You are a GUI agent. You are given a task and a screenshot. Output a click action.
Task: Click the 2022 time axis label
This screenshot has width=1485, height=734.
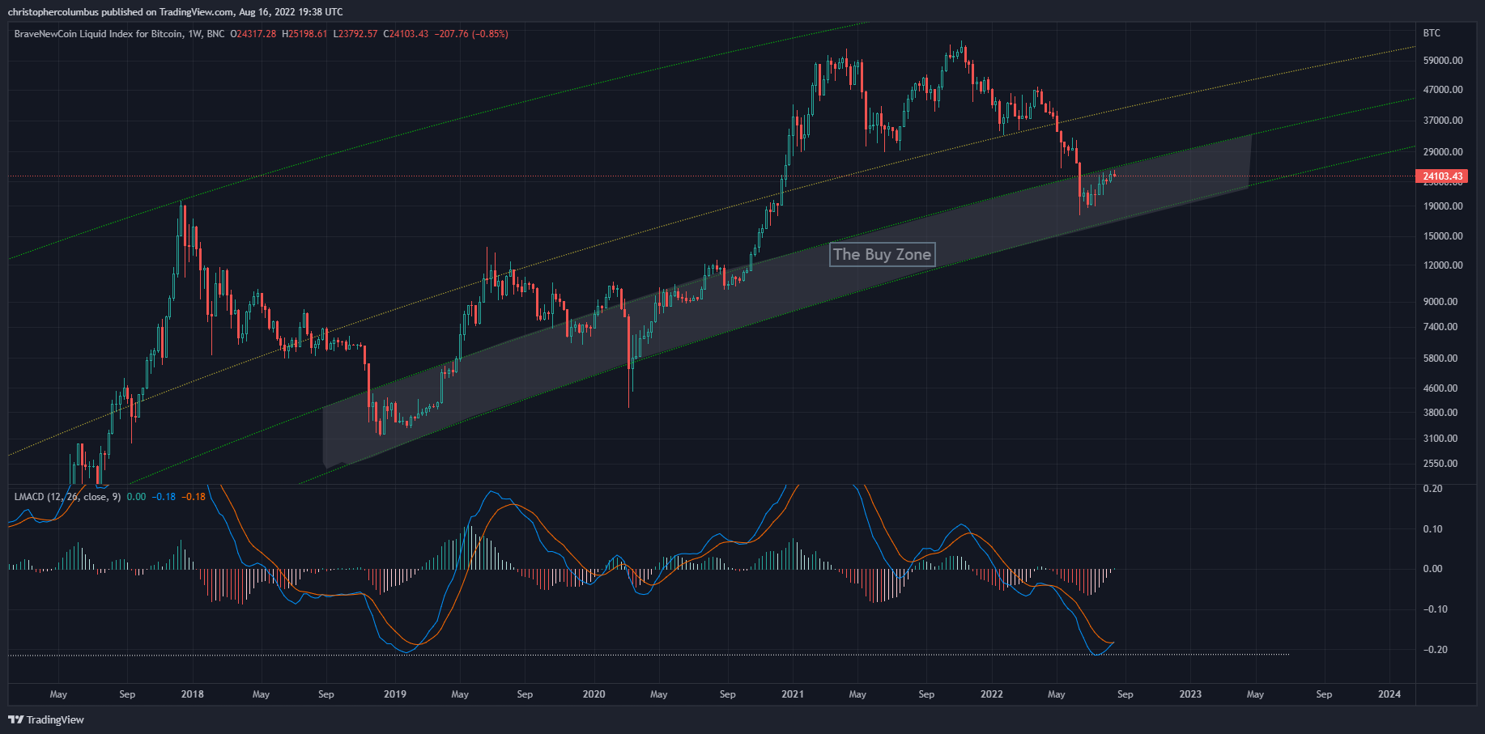coord(992,694)
